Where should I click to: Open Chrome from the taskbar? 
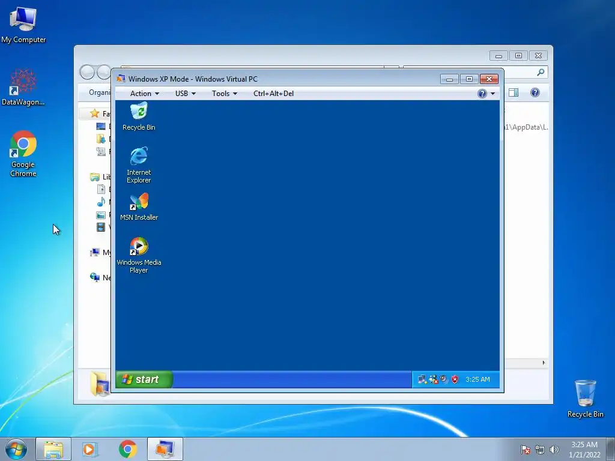coord(127,449)
